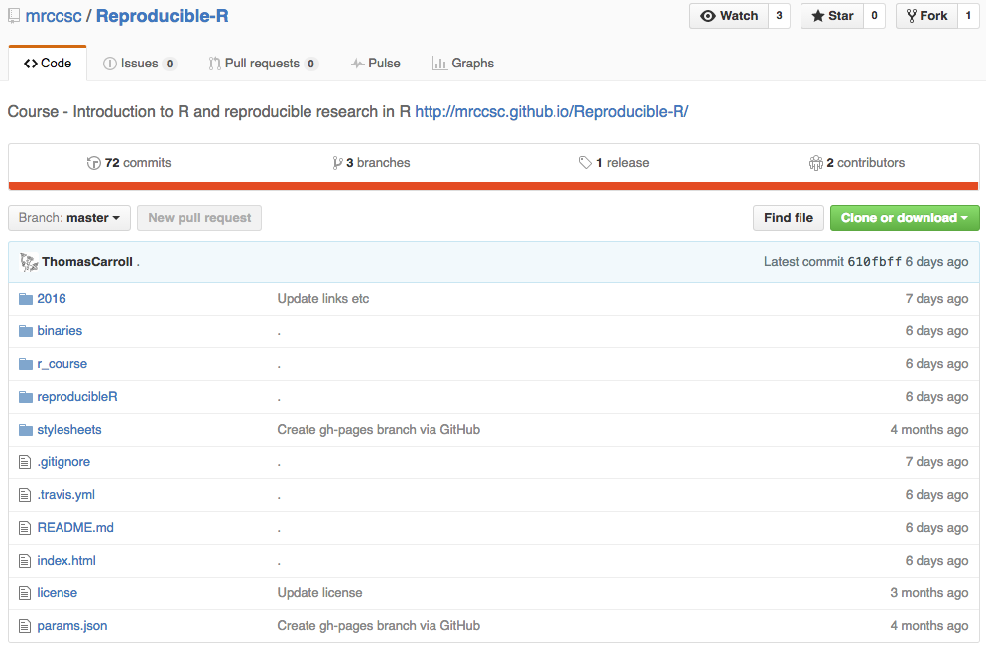
Task: Click the binaries folder icon
Action: (26, 331)
